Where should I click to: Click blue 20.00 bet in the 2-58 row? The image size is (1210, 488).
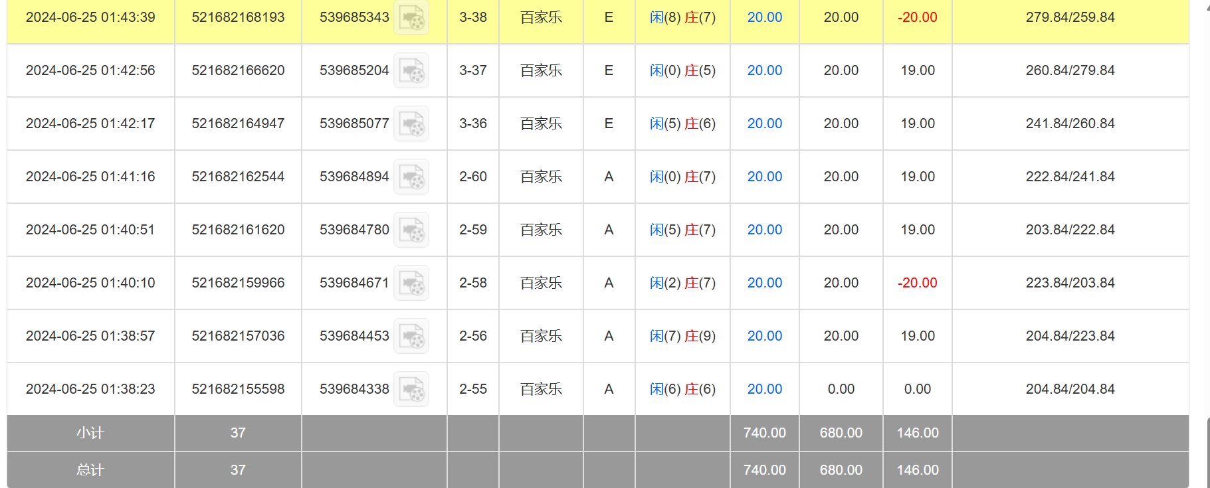[x=764, y=283]
